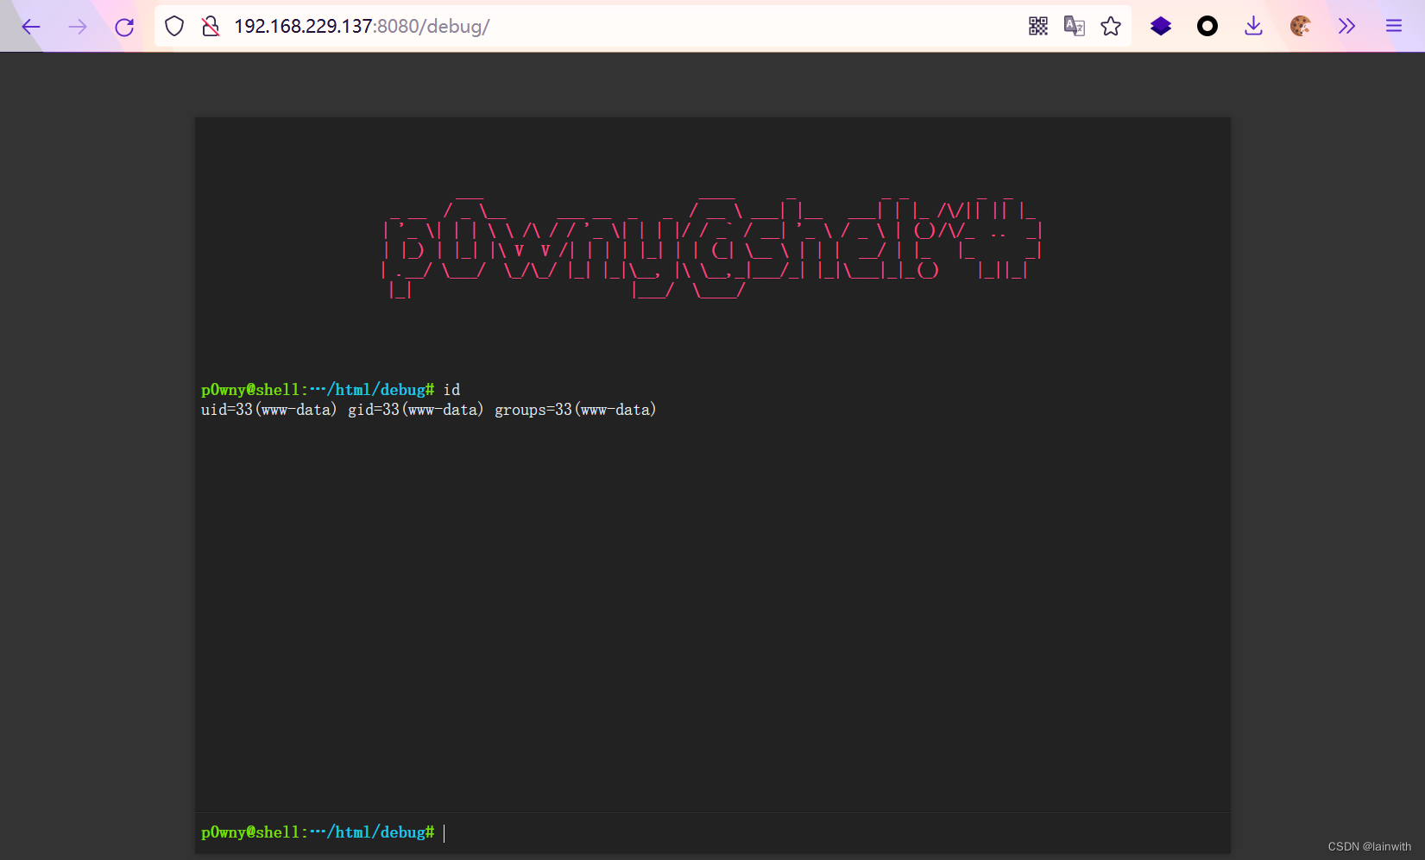Open the QR code generator icon
The height and width of the screenshot is (860, 1425).
(x=1038, y=27)
